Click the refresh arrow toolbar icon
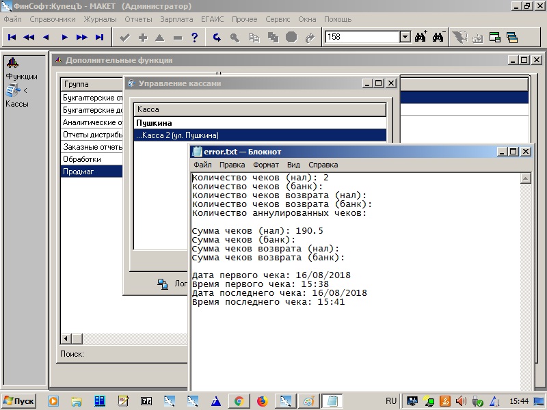The width and height of the screenshot is (547, 410). point(217,37)
